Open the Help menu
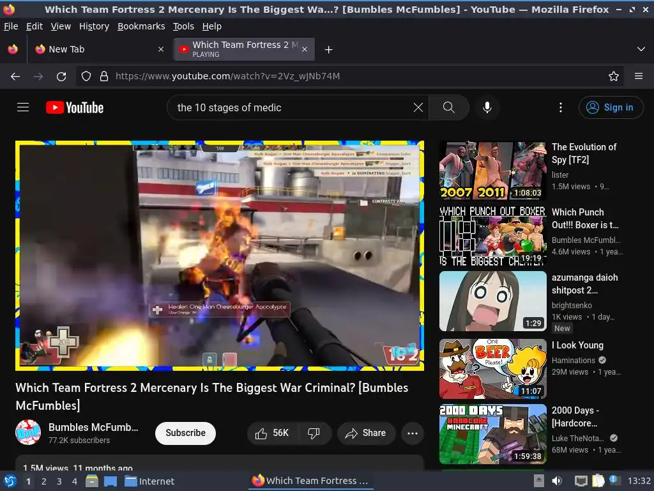This screenshot has width=654, height=491. click(x=212, y=26)
